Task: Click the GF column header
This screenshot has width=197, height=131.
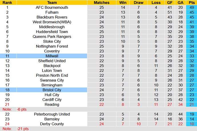Action: click(x=170, y=3)
